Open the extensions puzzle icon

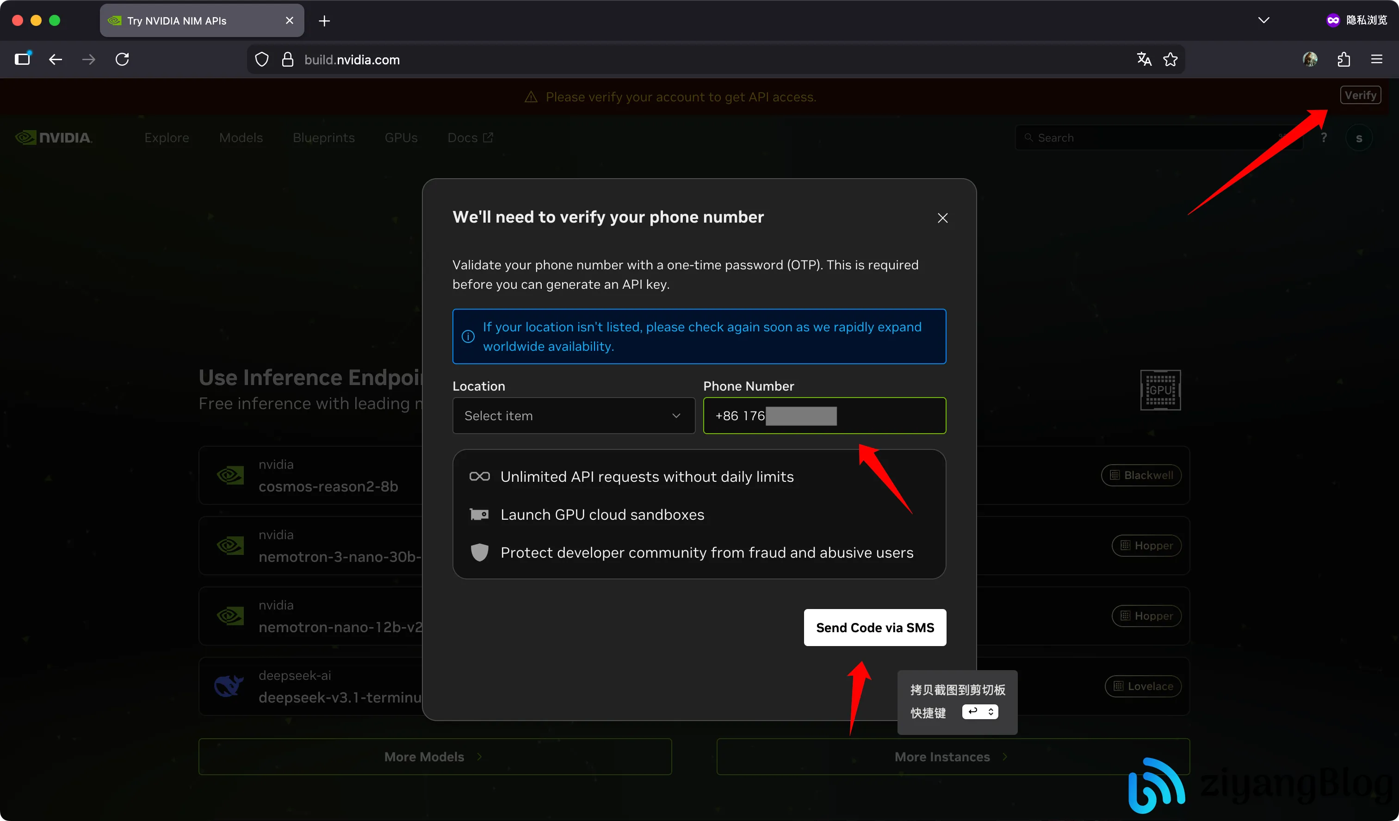click(1343, 59)
